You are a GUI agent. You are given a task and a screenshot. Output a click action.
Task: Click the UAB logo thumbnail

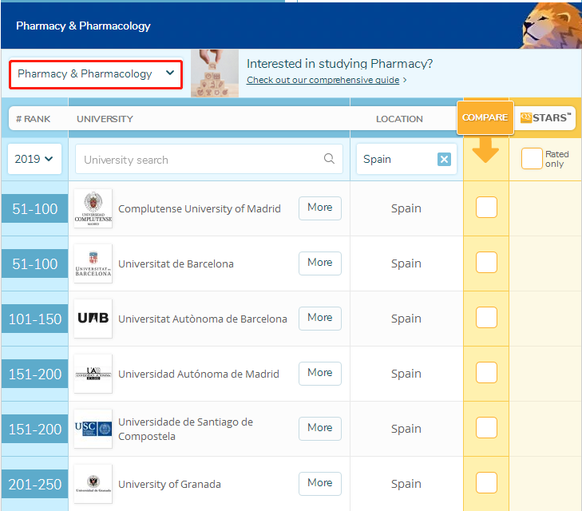point(93,319)
